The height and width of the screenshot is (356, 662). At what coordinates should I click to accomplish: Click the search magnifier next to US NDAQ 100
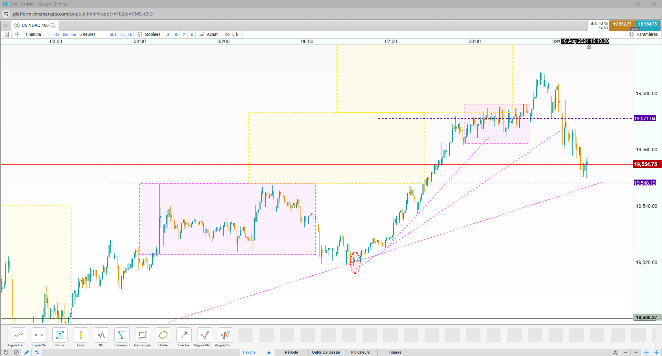[x=53, y=26]
